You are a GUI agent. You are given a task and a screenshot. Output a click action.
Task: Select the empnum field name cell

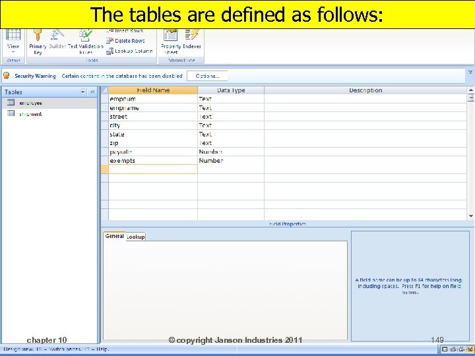tap(153, 99)
